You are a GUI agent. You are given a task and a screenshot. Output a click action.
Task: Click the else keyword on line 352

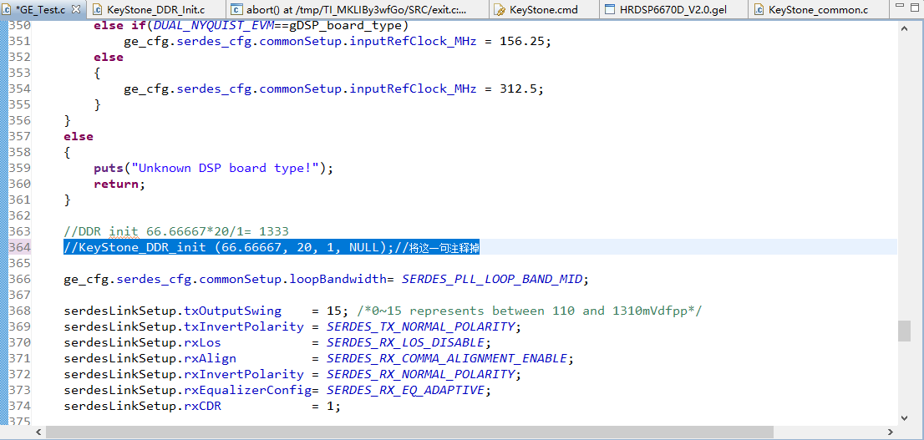point(109,57)
